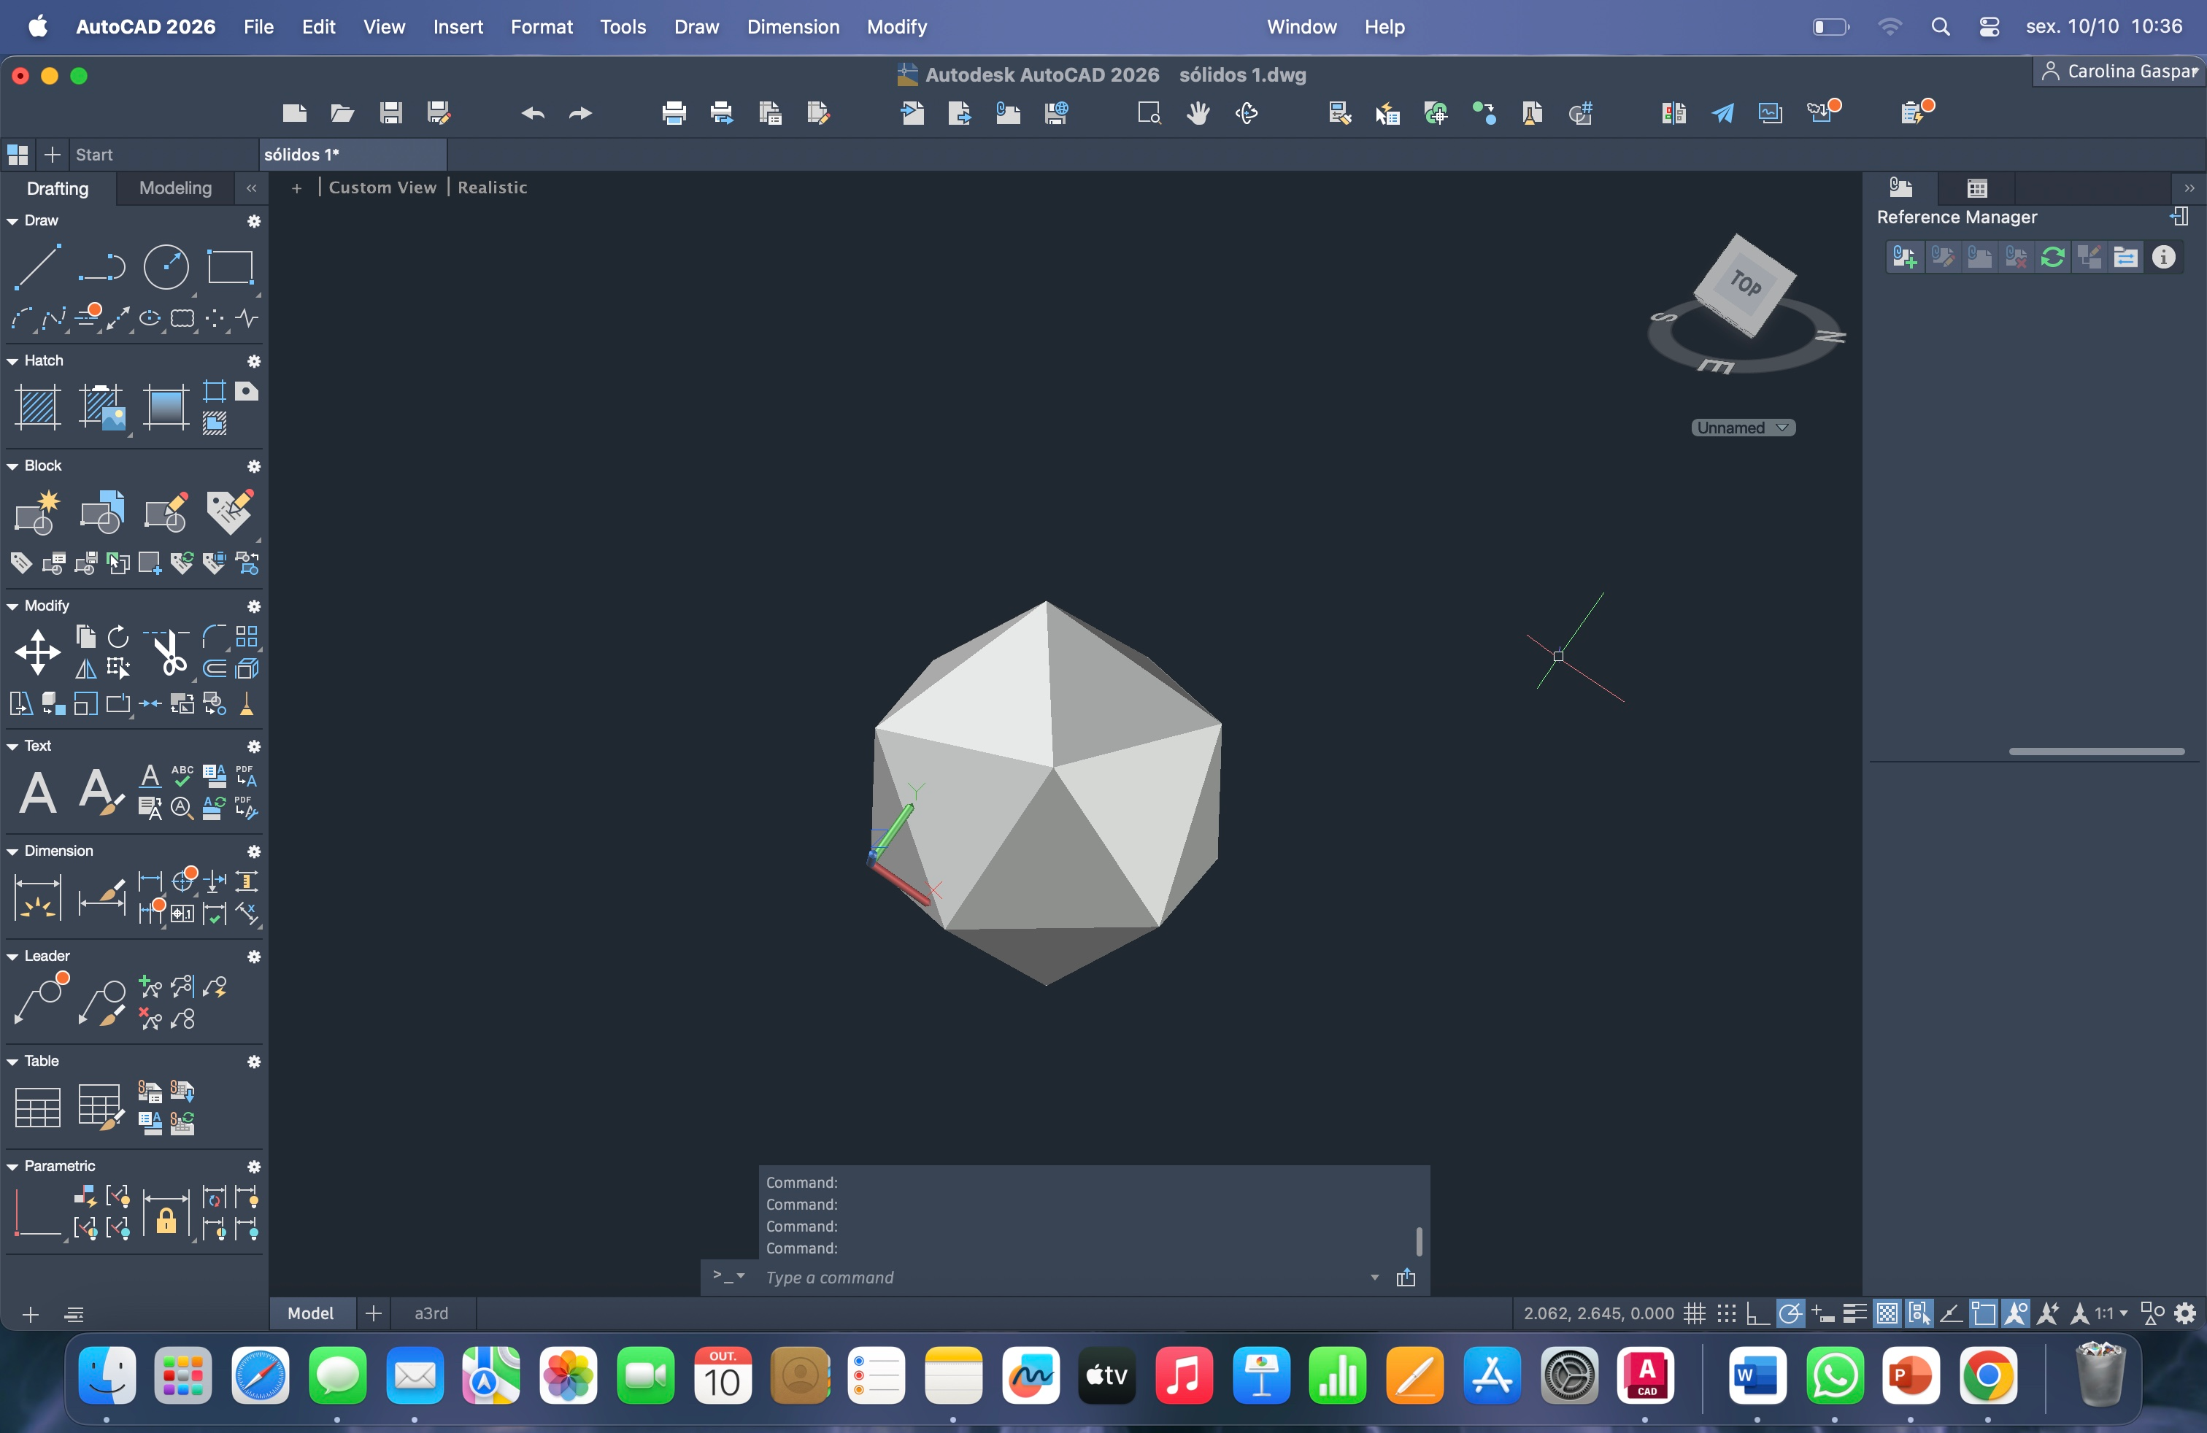Select the Hatch pattern tool

coord(37,407)
